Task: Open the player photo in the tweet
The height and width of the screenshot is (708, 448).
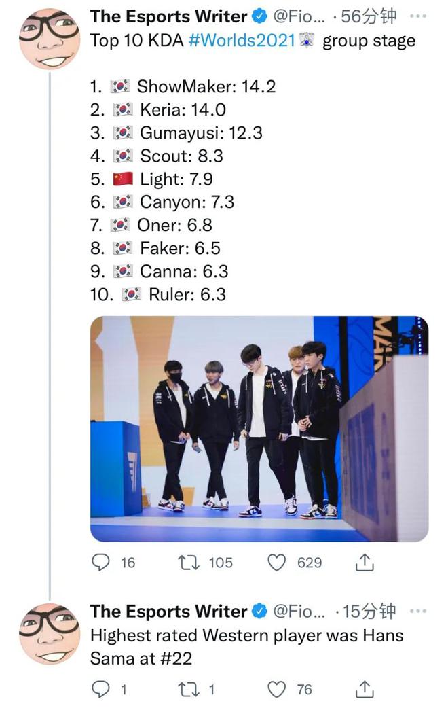Action: pyautogui.click(x=259, y=428)
